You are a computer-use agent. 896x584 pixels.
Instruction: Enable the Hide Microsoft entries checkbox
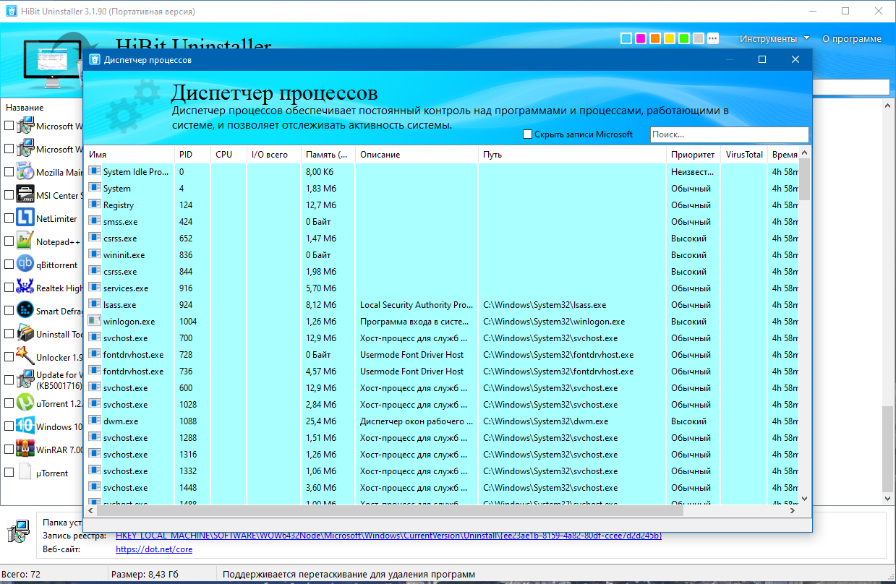(527, 134)
